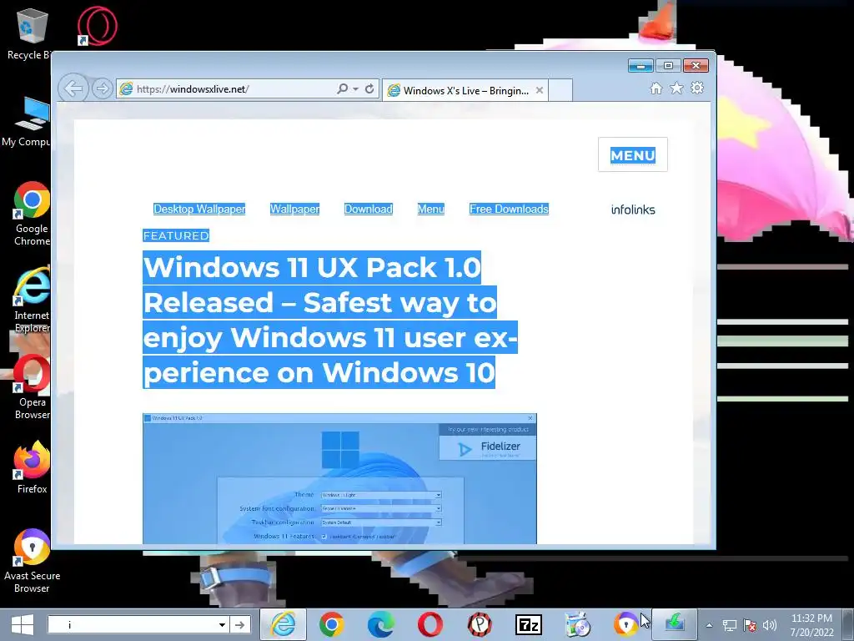Viewport: 854px width, 641px height.
Task: Open the Windows 11 UX Pack headline
Action: pyautogui.click(x=330, y=320)
